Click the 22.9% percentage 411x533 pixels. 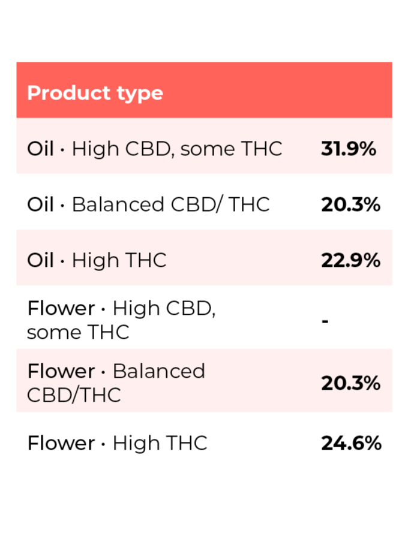[351, 260]
